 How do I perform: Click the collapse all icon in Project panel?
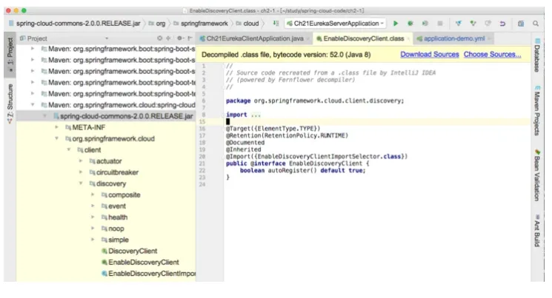(x=168, y=38)
